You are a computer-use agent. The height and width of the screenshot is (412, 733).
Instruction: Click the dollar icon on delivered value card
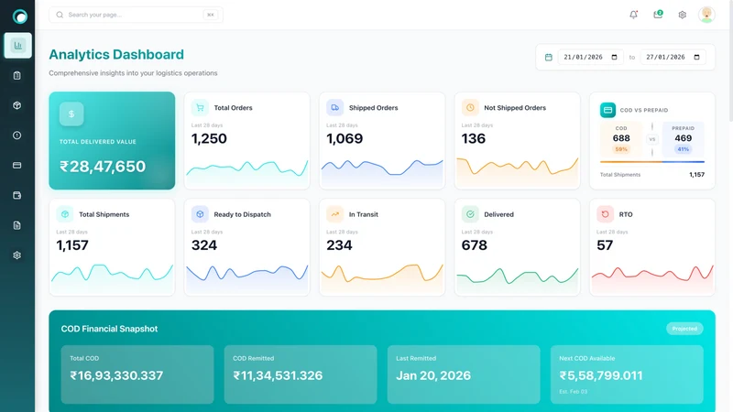(x=71, y=114)
